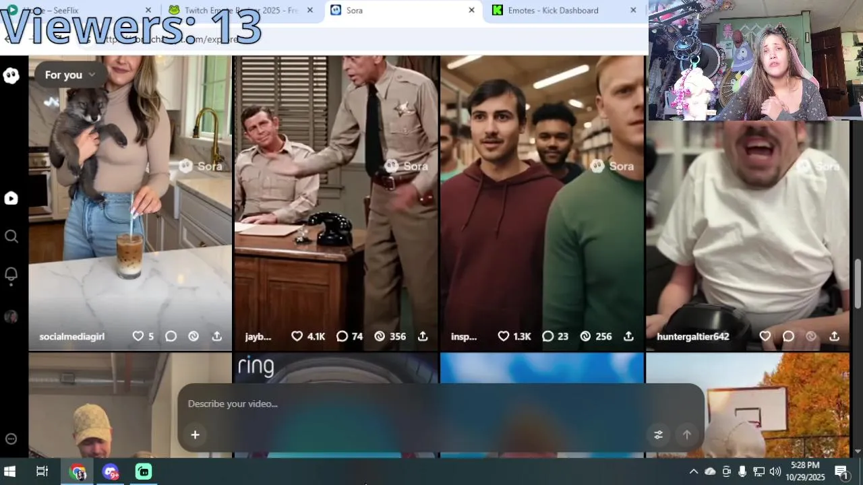Open the Windows Start menu

coord(10,472)
